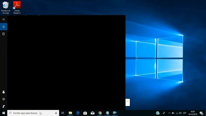Expand the Cortana hamburger menu
Screen dimensions: 206x116
(4, 19)
